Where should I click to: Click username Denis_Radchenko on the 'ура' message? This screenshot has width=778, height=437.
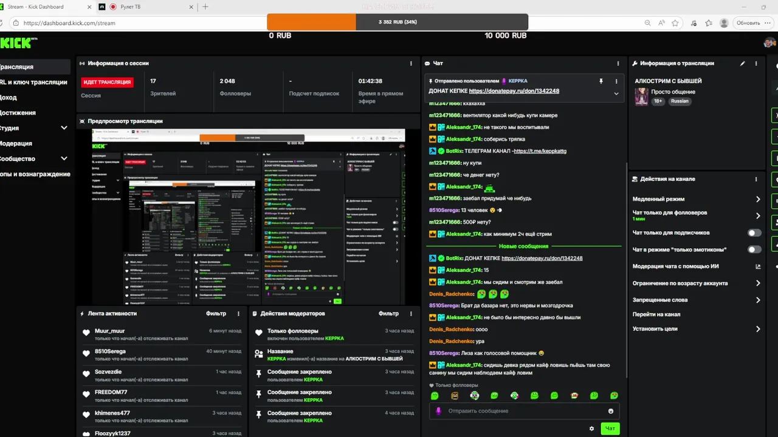coord(451,341)
